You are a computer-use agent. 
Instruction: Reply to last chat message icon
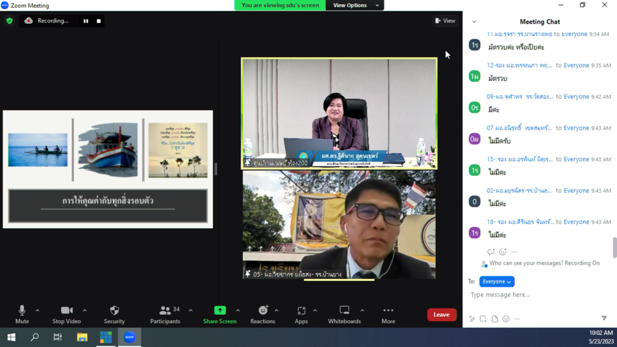tap(490, 252)
